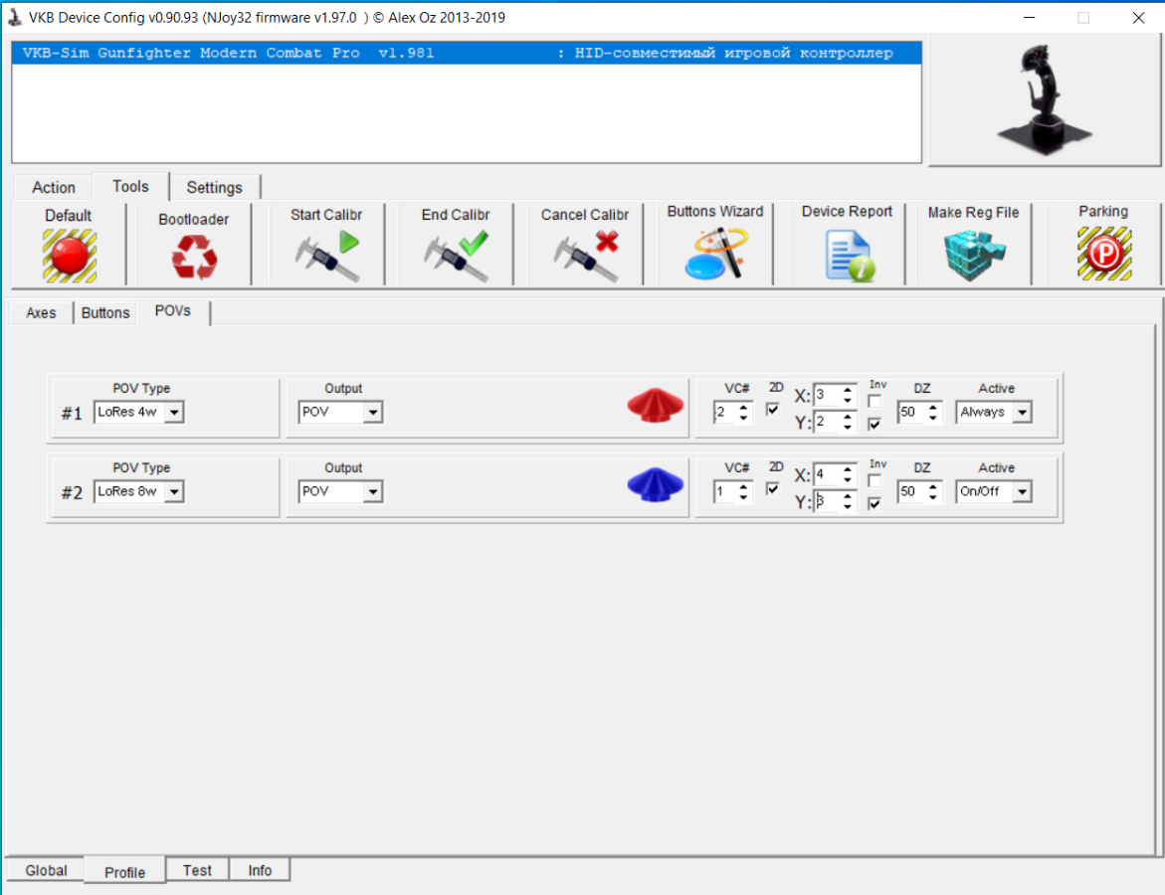This screenshot has height=895, width=1165.
Task: Click the X value field for POV #2
Action: pos(827,474)
